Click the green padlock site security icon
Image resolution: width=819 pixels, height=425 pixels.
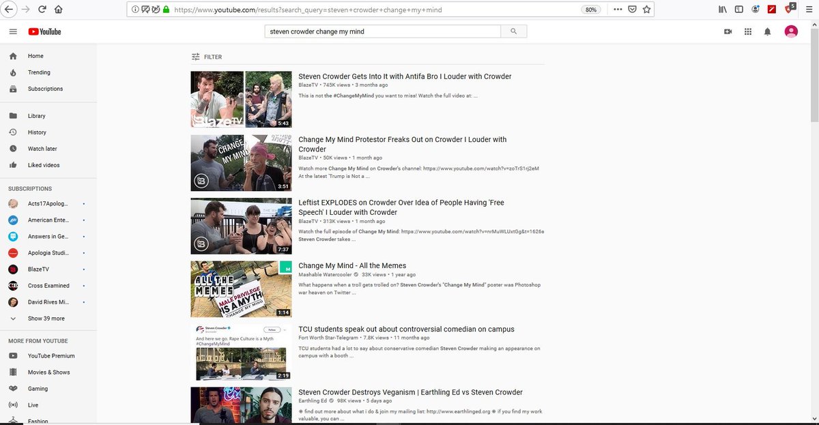(x=166, y=10)
